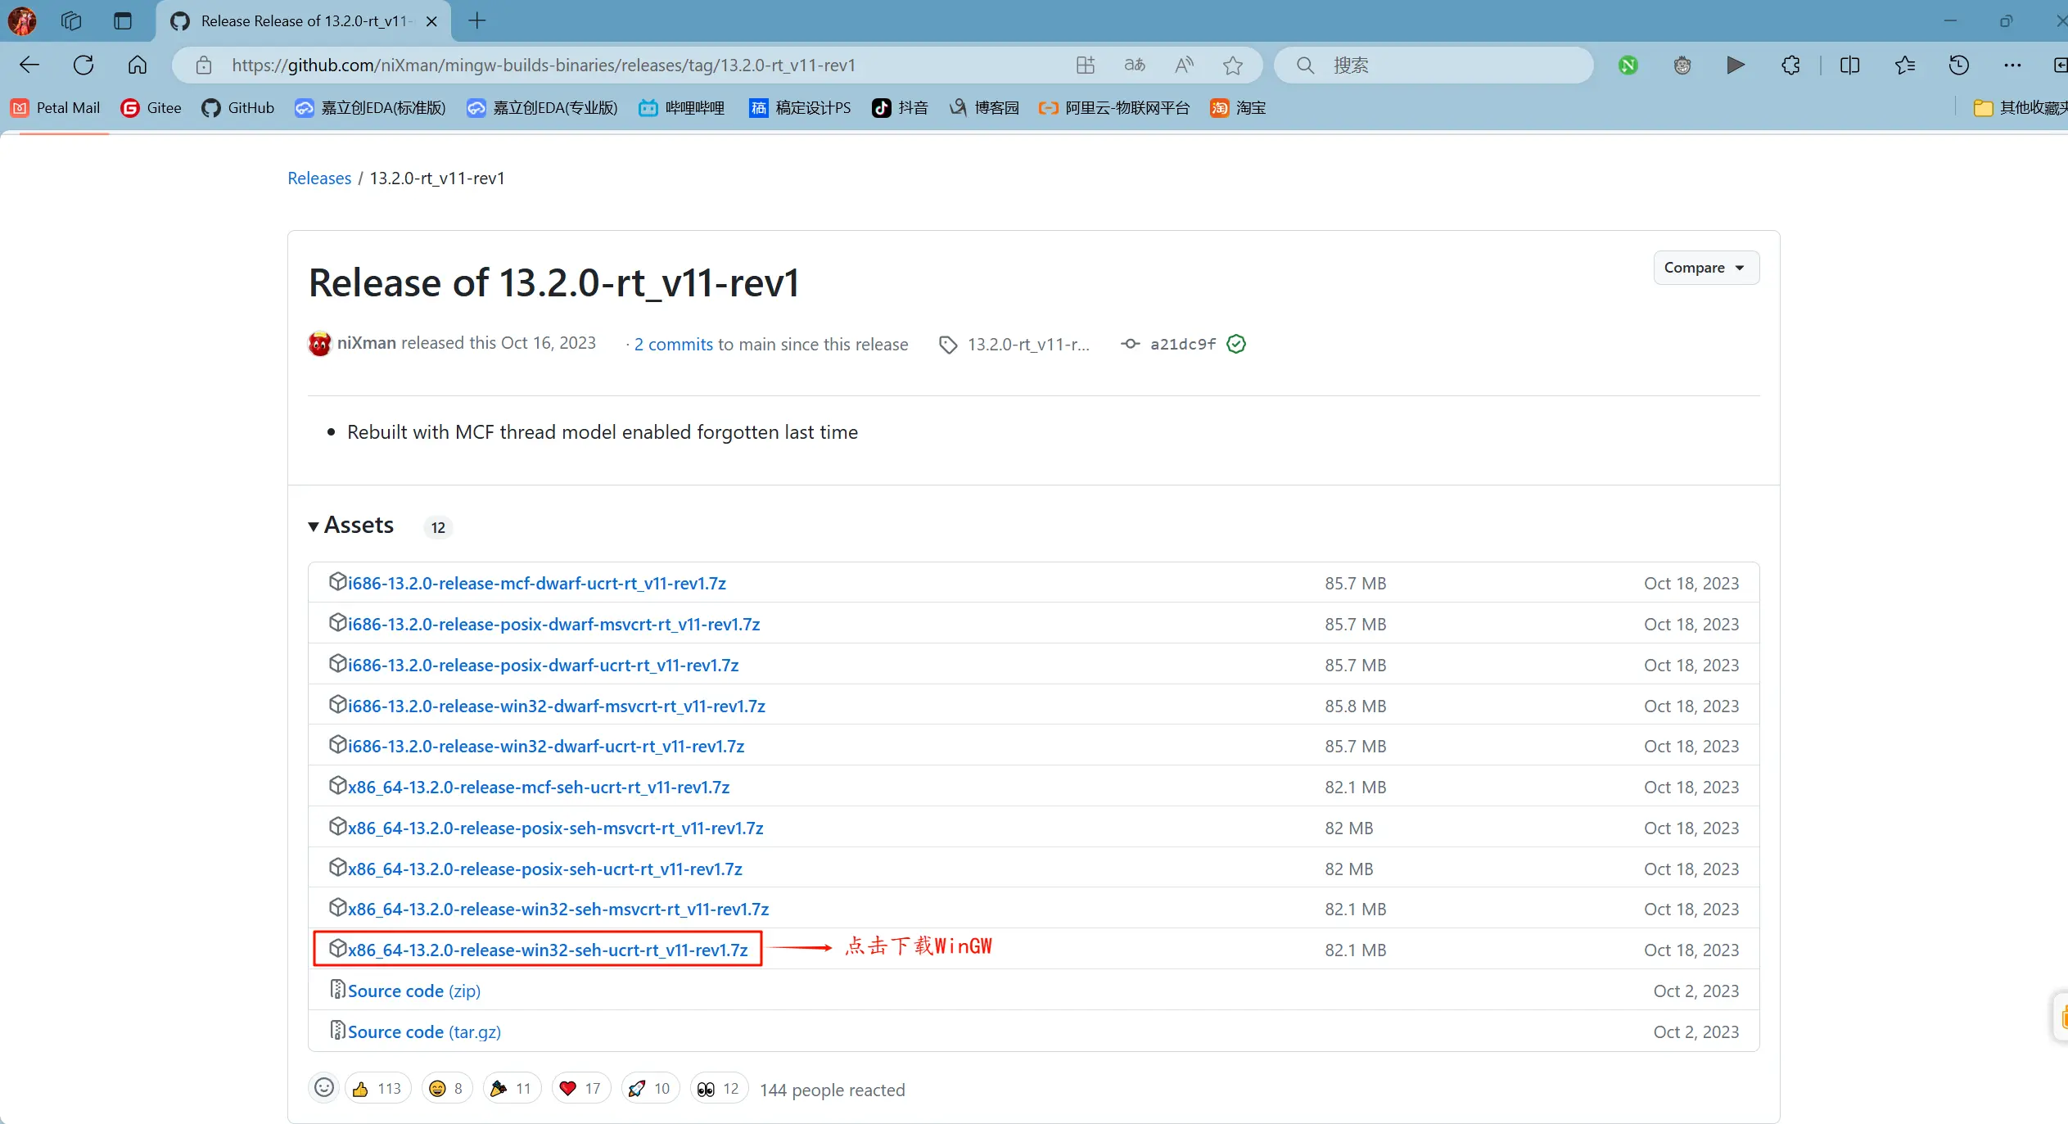Viewport: 2068px width, 1124px height.
Task: Open niXman's profile link
Action: coord(366,343)
